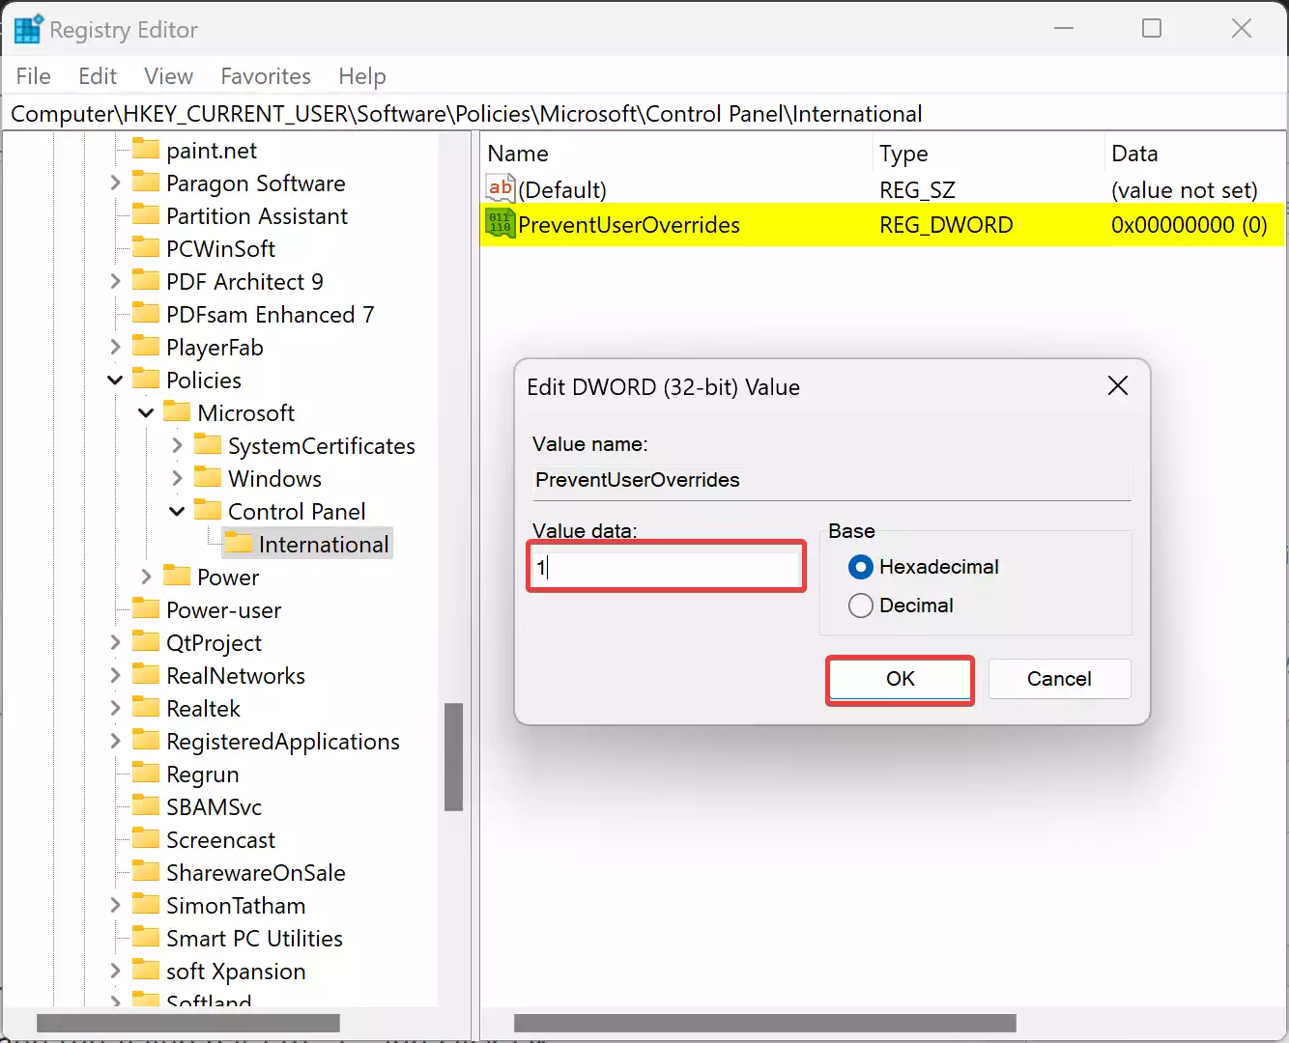1289x1043 pixels.
Task: Expand the SystemCertificates key
Action: coord(177,445)
